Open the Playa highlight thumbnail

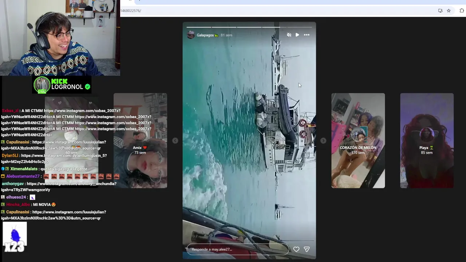(427, 140)
